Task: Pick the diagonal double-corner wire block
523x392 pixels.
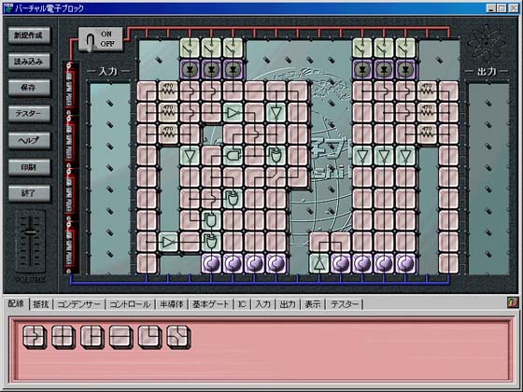Action: 178,337
